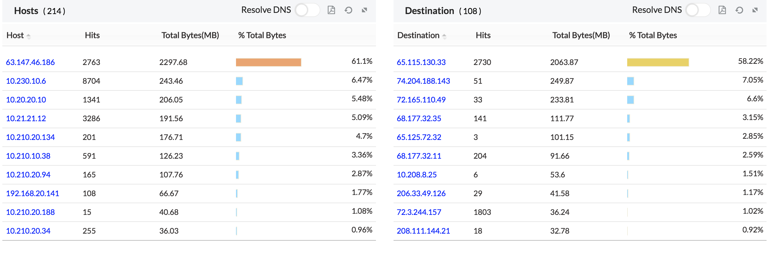Screen dimensions: 773x267
Task: Refresh the Hosts widget
Action: (348, 10)
